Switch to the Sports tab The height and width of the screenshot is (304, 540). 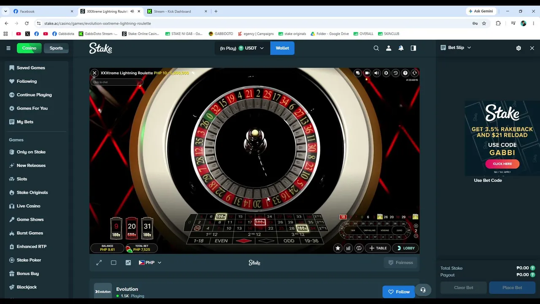coord(56,48)
